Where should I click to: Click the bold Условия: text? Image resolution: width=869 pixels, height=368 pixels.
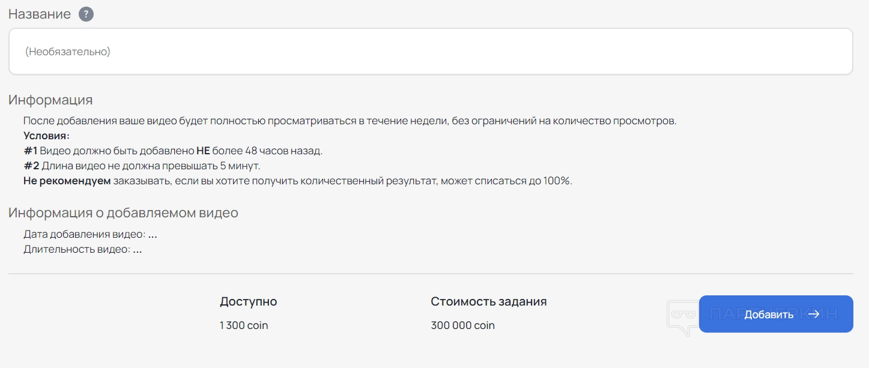point(46,136)
